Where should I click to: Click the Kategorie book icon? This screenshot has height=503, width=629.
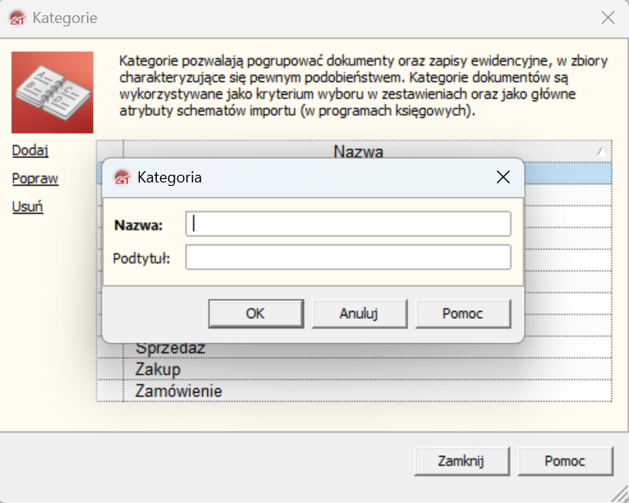coord(52,92)
